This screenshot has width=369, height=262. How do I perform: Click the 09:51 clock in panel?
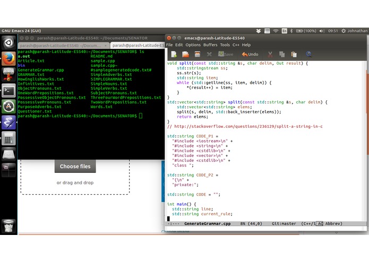point(333,31)
